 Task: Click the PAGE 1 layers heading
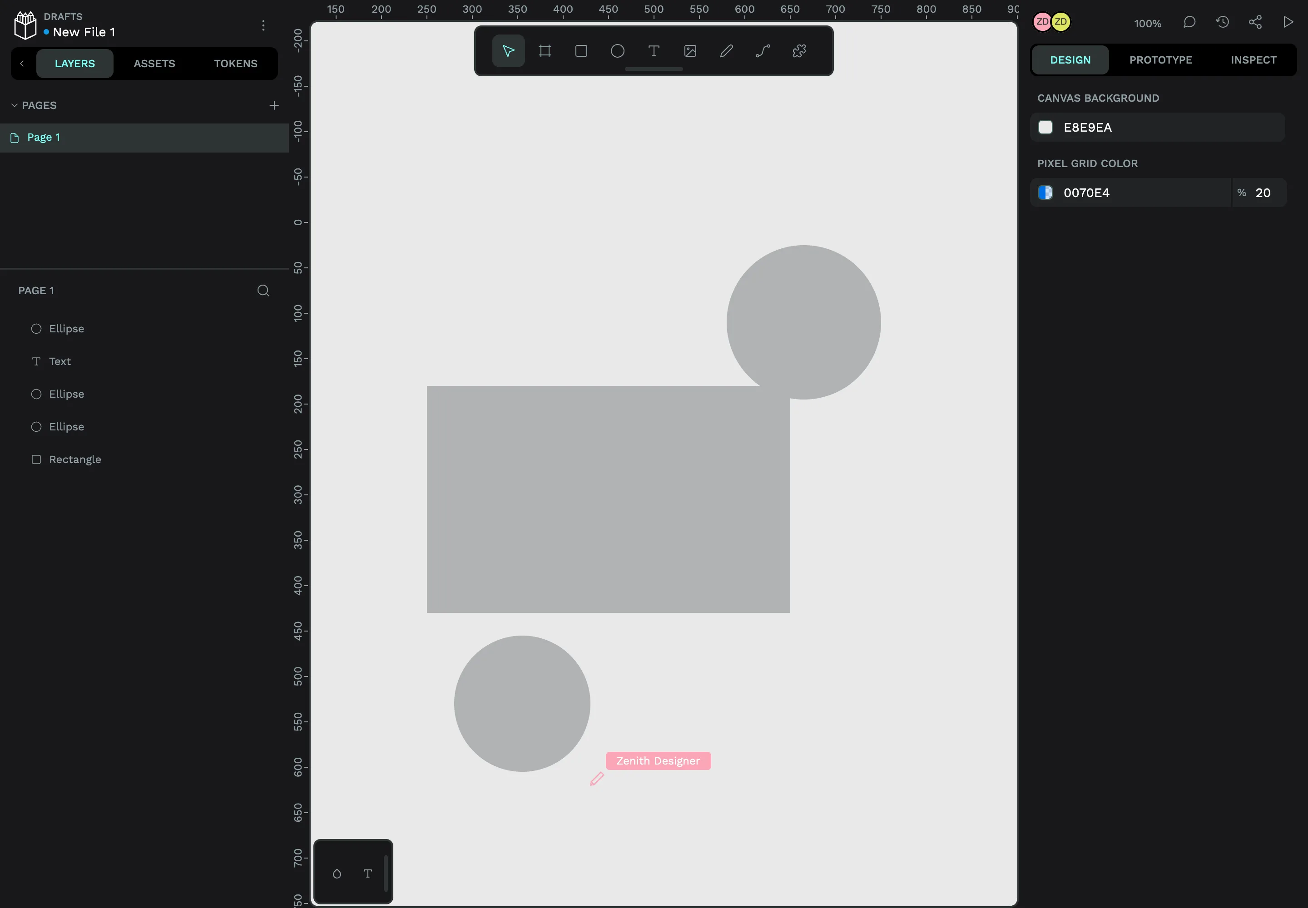(x=36, y=291)
